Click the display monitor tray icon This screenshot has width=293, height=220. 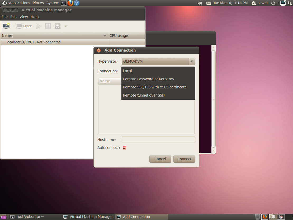click(283, 3)
